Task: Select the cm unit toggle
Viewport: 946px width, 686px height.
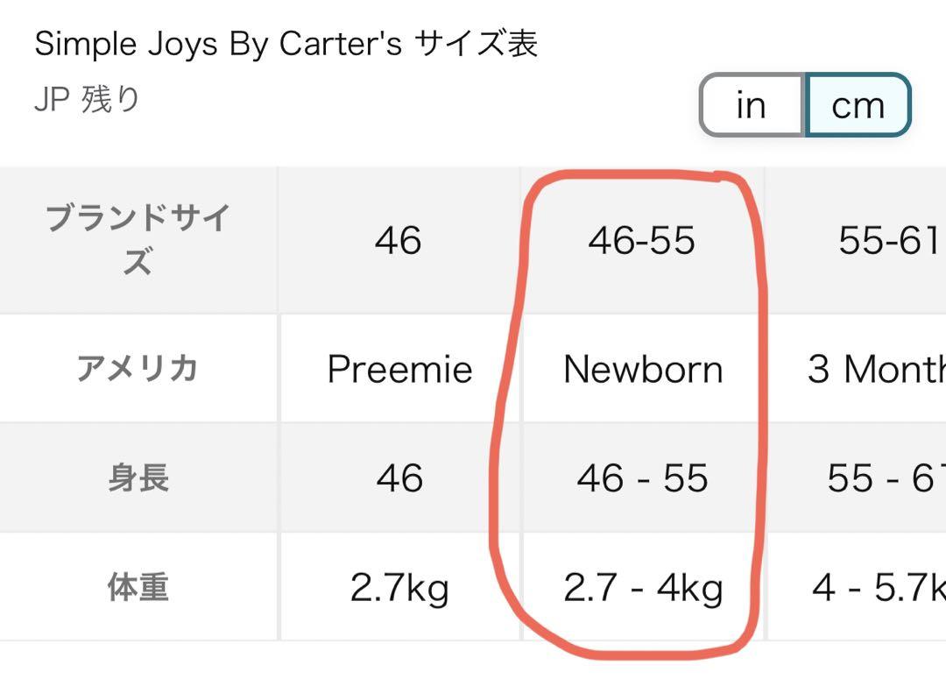Action: (x=858, y=105)
